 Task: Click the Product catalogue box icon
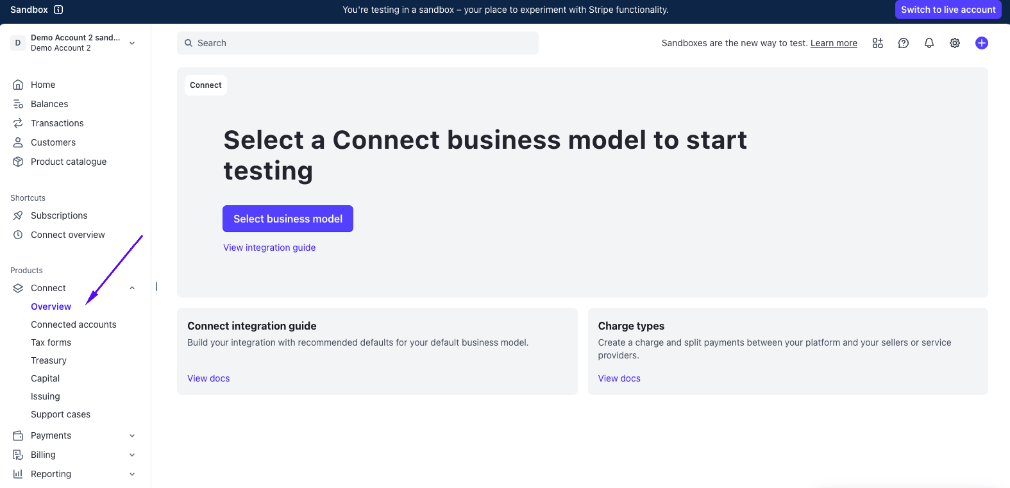click(x=18, y=162)
